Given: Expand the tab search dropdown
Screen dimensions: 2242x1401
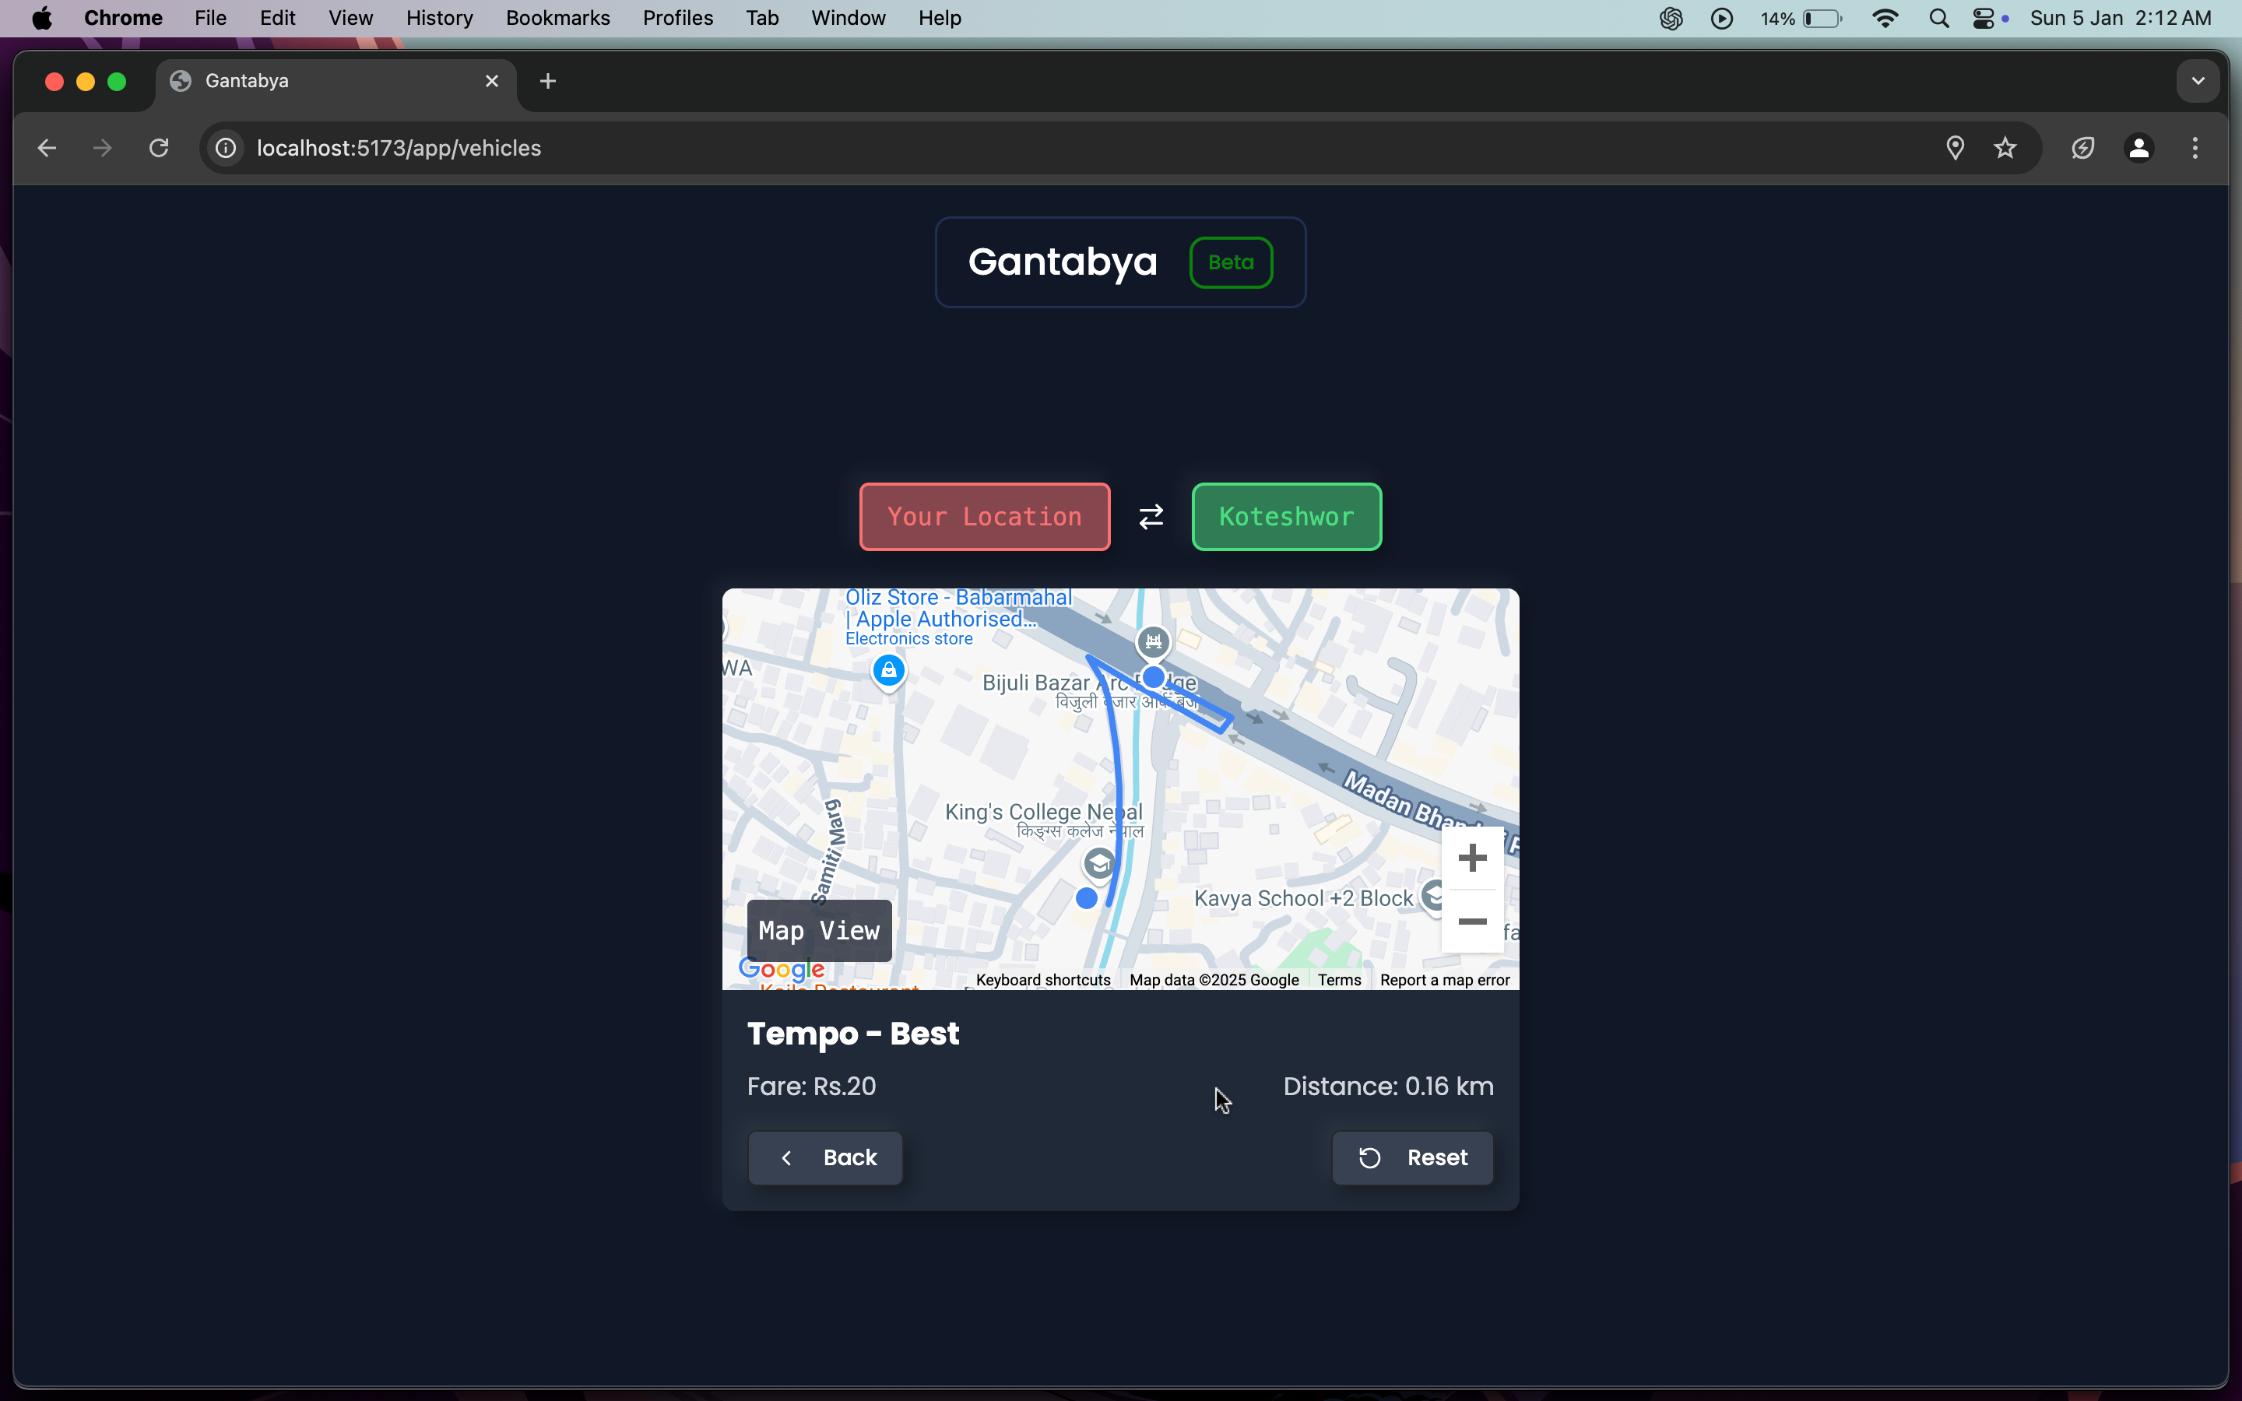Looking at the screenshot, I should click(x=2198, y=82).
